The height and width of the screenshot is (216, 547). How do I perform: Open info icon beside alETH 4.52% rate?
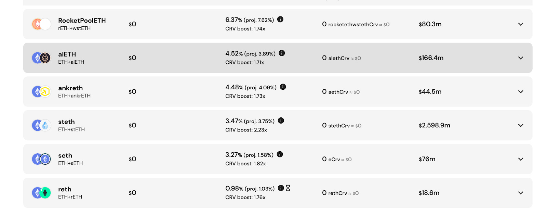click(282, 53)
